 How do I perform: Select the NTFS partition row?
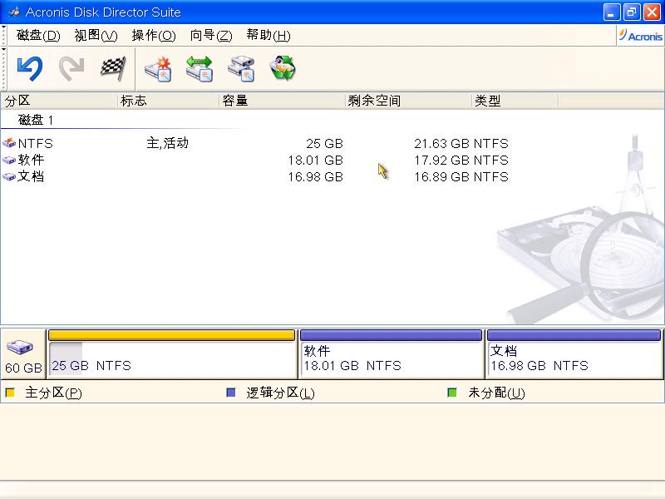[x=255, y=143]
